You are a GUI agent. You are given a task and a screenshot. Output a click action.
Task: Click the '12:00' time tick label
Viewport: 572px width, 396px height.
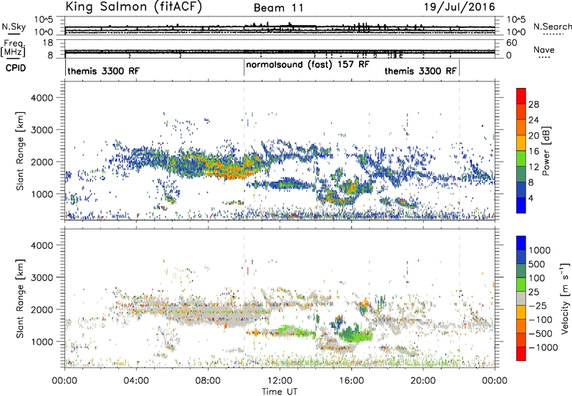280,381
